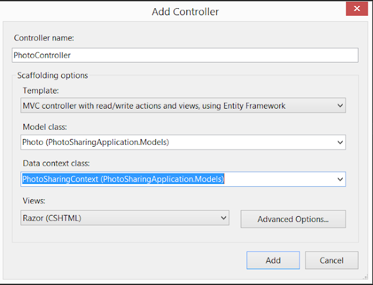Open Advanced Options

tap(293, 219)
